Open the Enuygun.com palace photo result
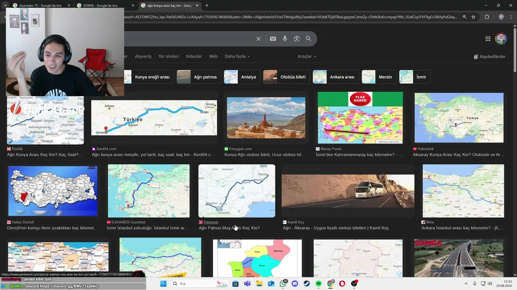The height and width of the screenshot is (290, 517). coord(266,118)
